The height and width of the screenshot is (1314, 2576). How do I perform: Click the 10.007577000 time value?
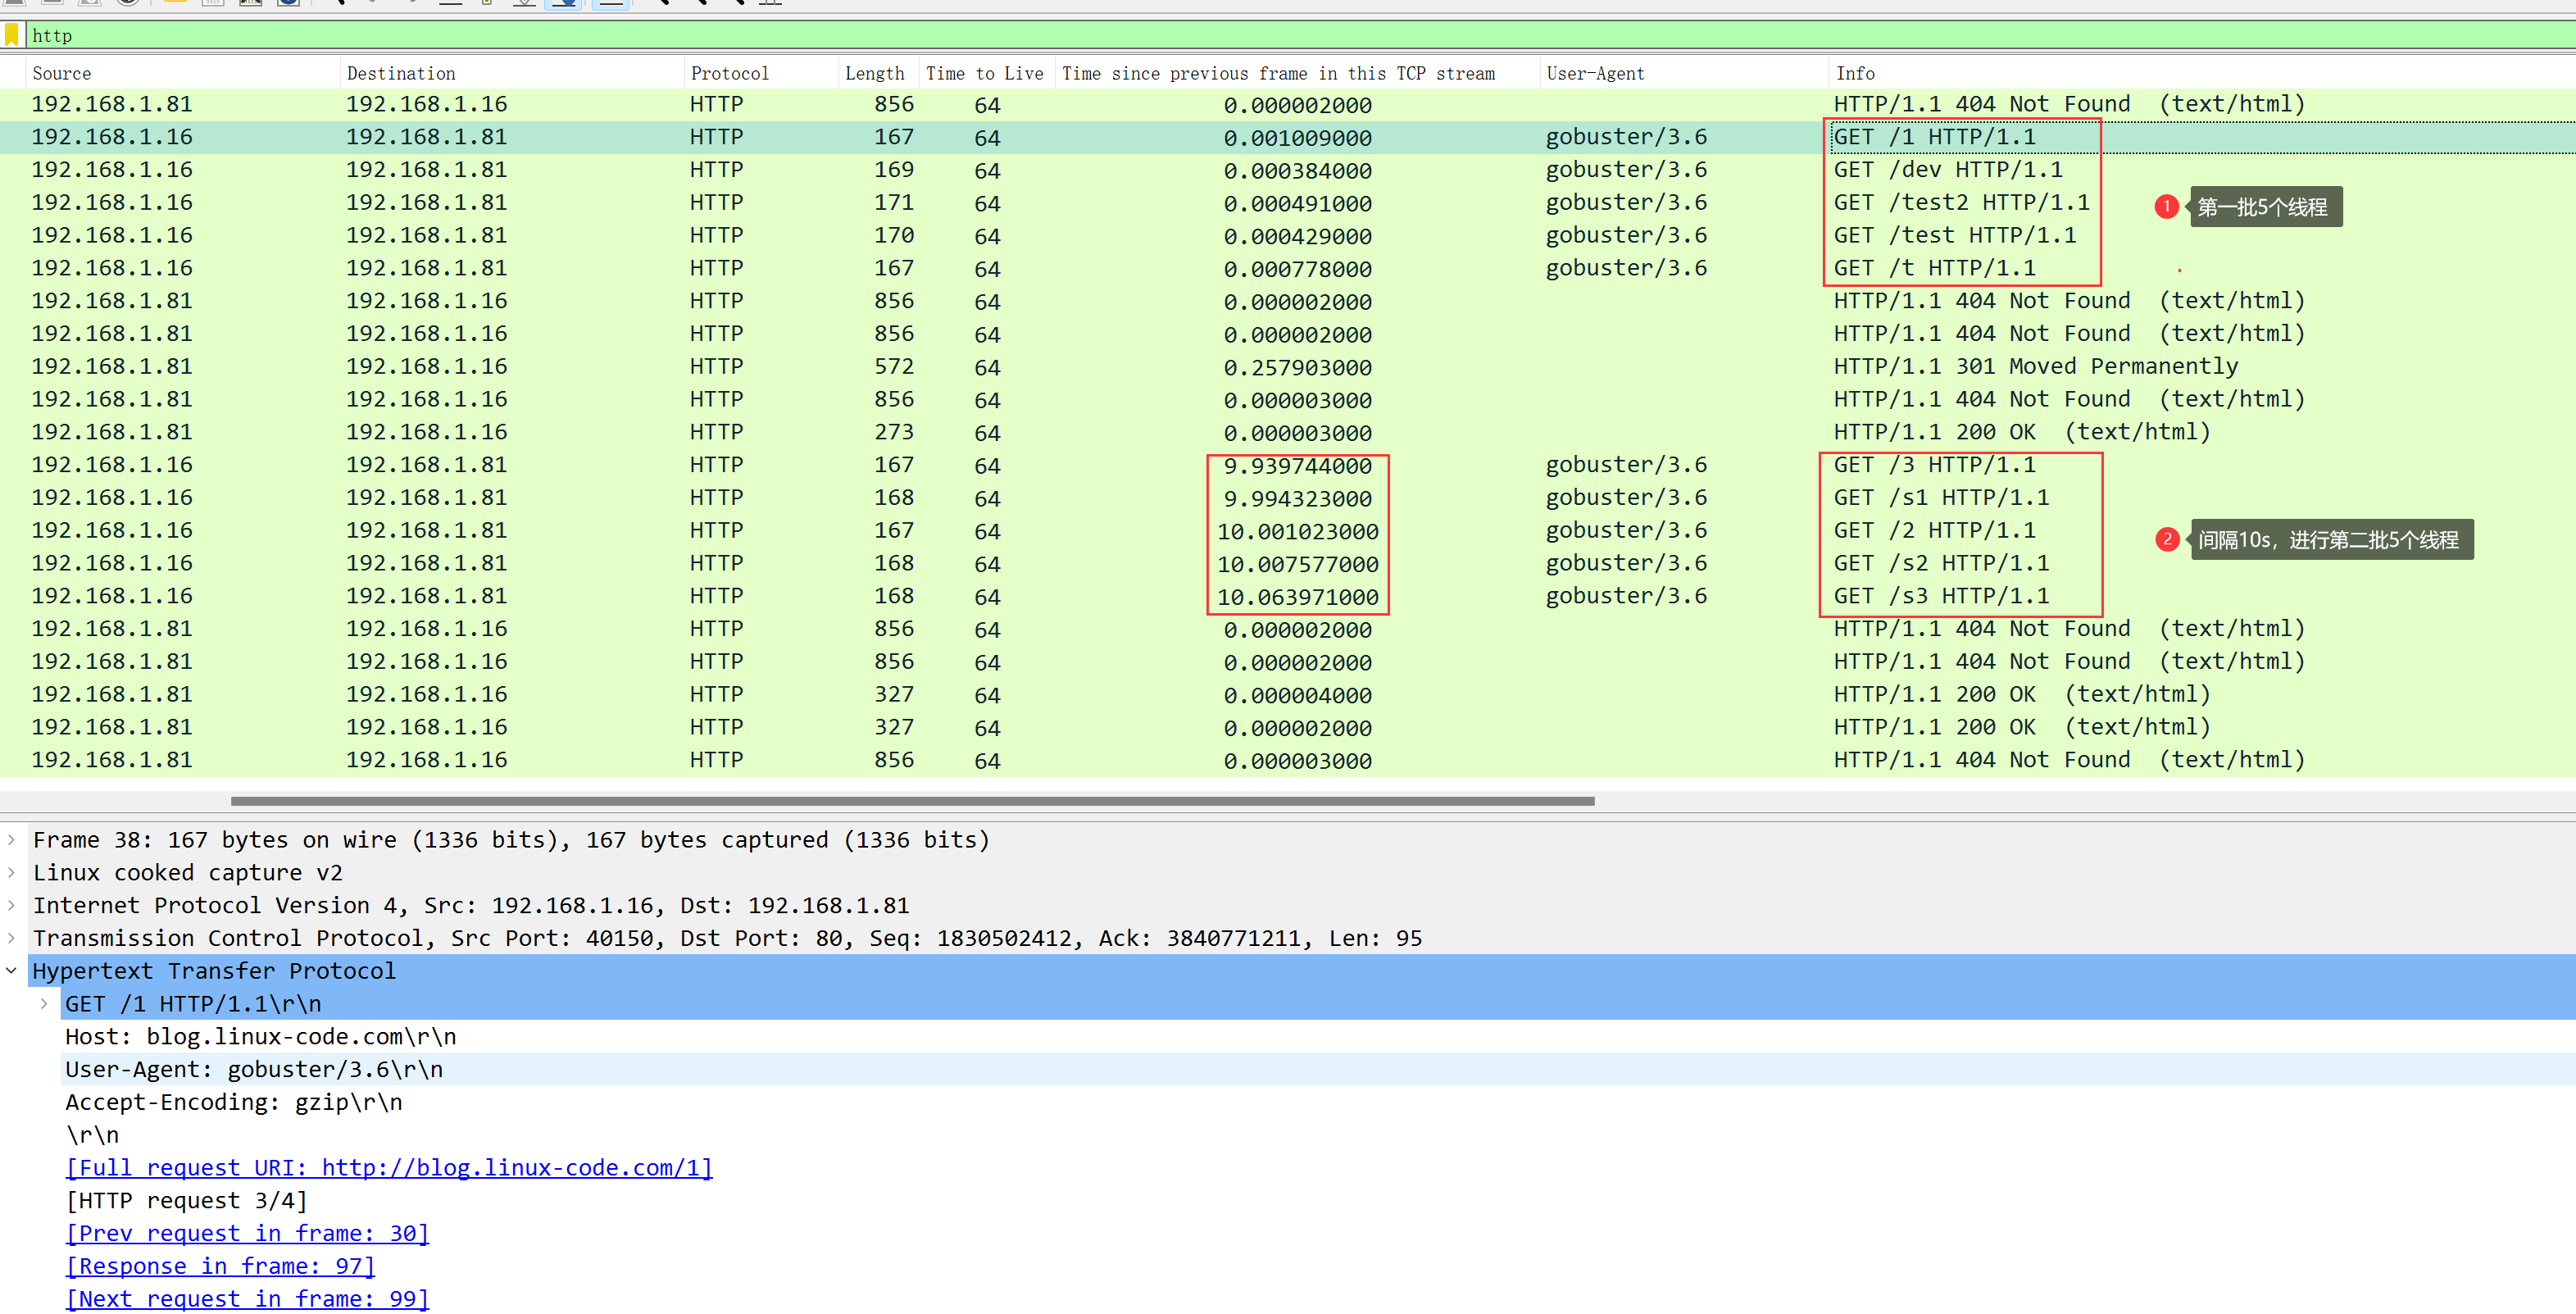click(1297, 565)
